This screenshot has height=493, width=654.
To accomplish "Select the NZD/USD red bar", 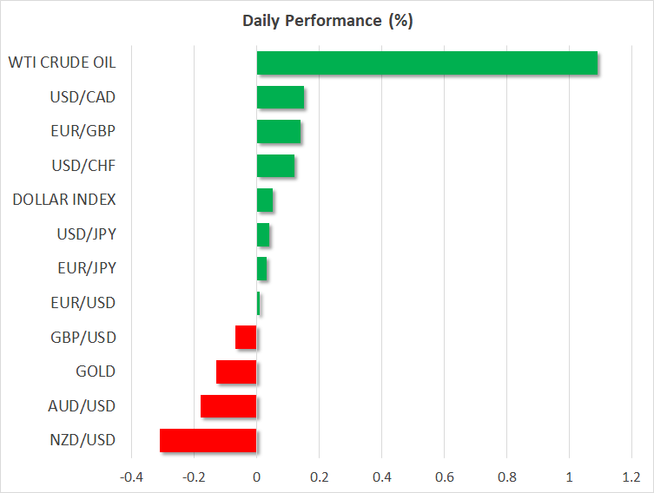I will tap(208, 440).
